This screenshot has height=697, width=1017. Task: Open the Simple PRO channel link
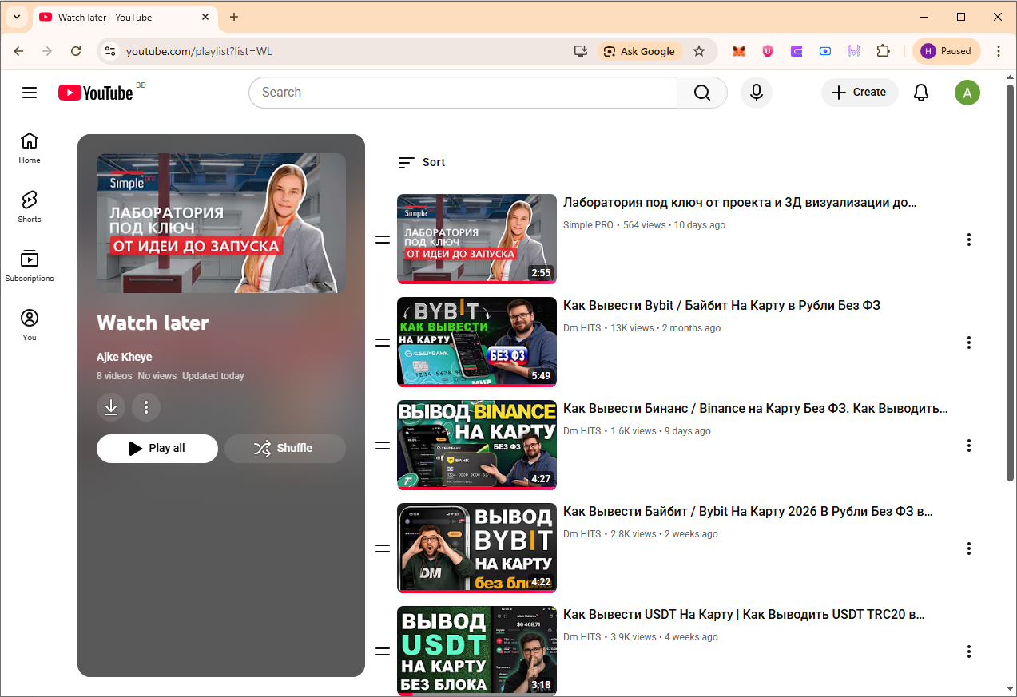coord(589,225)
